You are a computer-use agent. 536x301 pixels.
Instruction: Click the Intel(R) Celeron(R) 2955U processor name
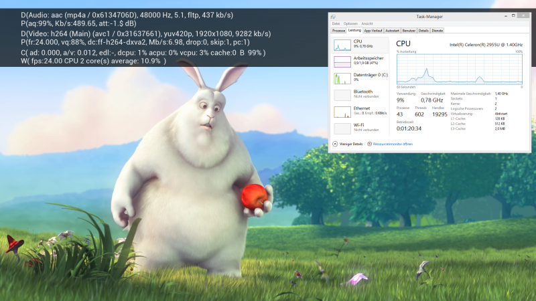pyautogui.click(x=486, y=45)
